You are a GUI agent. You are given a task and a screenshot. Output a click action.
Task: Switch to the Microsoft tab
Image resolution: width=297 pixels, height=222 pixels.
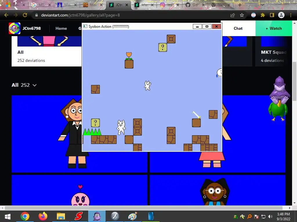coord(15,5)
